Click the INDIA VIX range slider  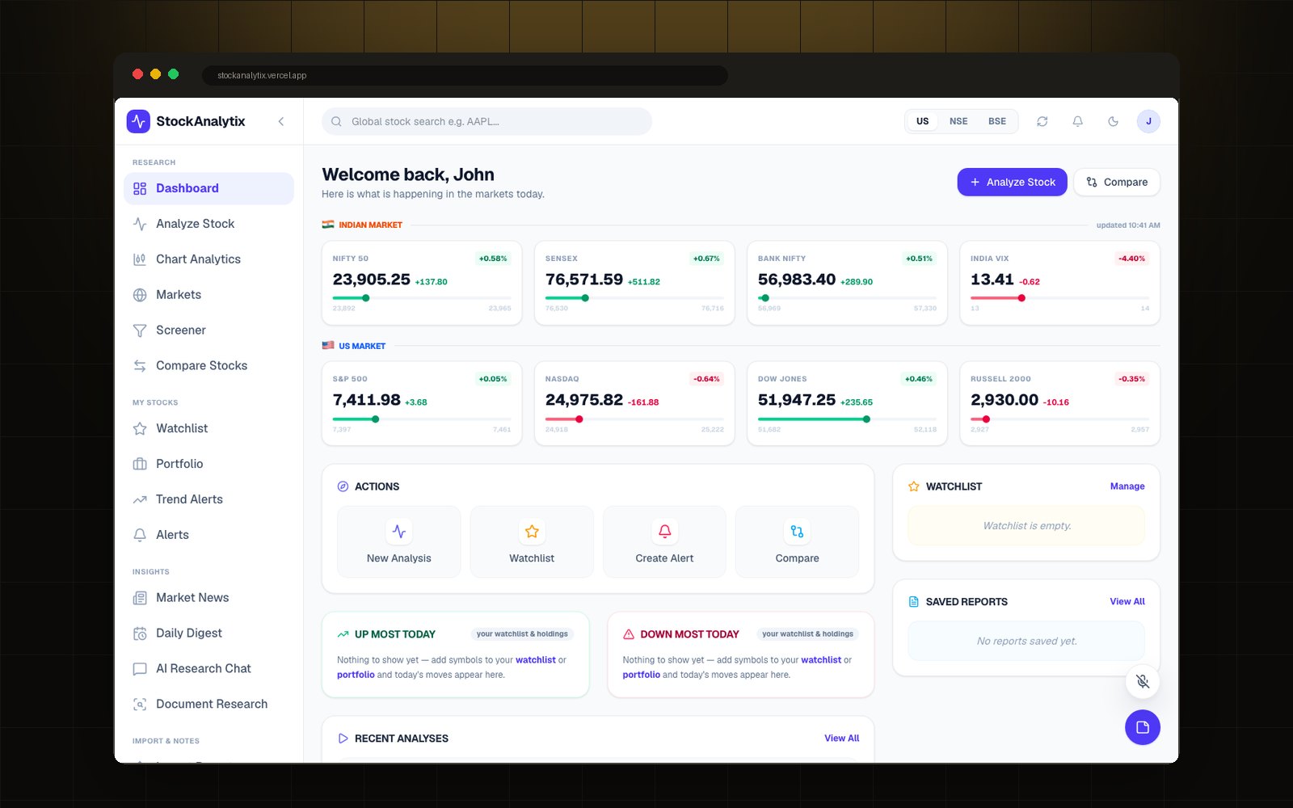(1059, 298)
